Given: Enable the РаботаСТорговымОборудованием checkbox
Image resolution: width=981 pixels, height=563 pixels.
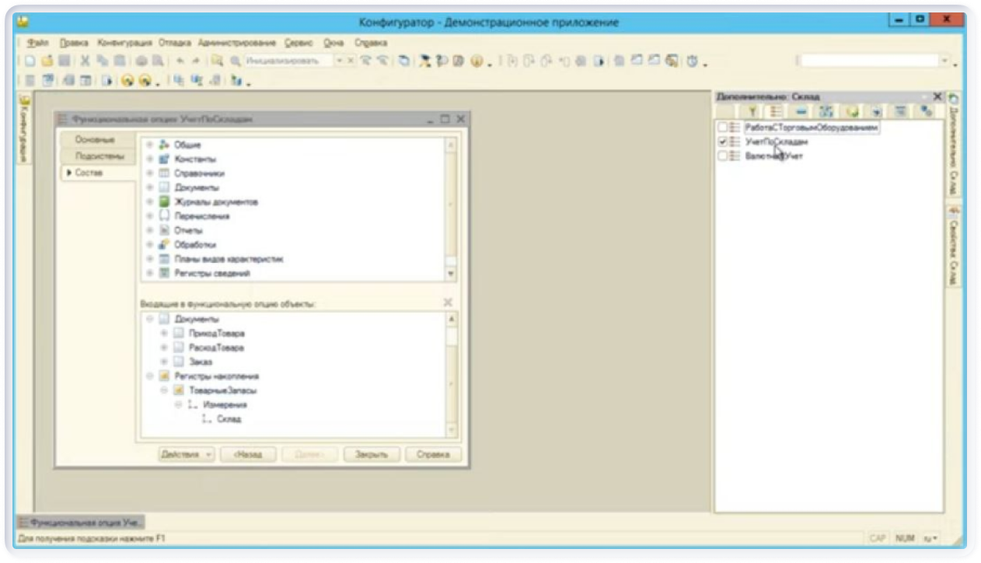Looking at the screenshot, I should [724, 128].
